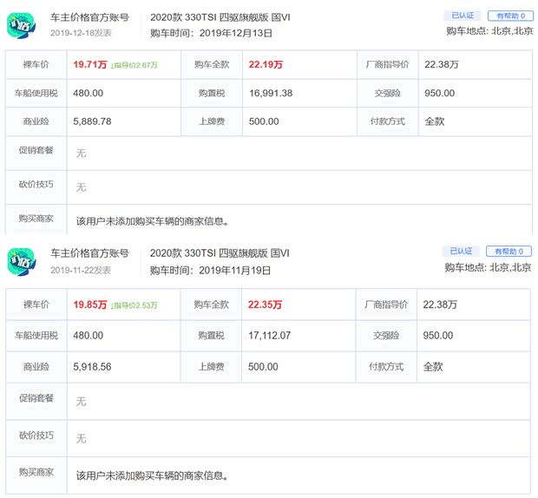Select total purchase price 22.35万

pos(265,305)
